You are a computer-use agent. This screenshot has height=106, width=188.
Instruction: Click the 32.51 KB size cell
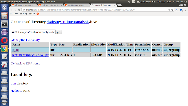(65, 55)
